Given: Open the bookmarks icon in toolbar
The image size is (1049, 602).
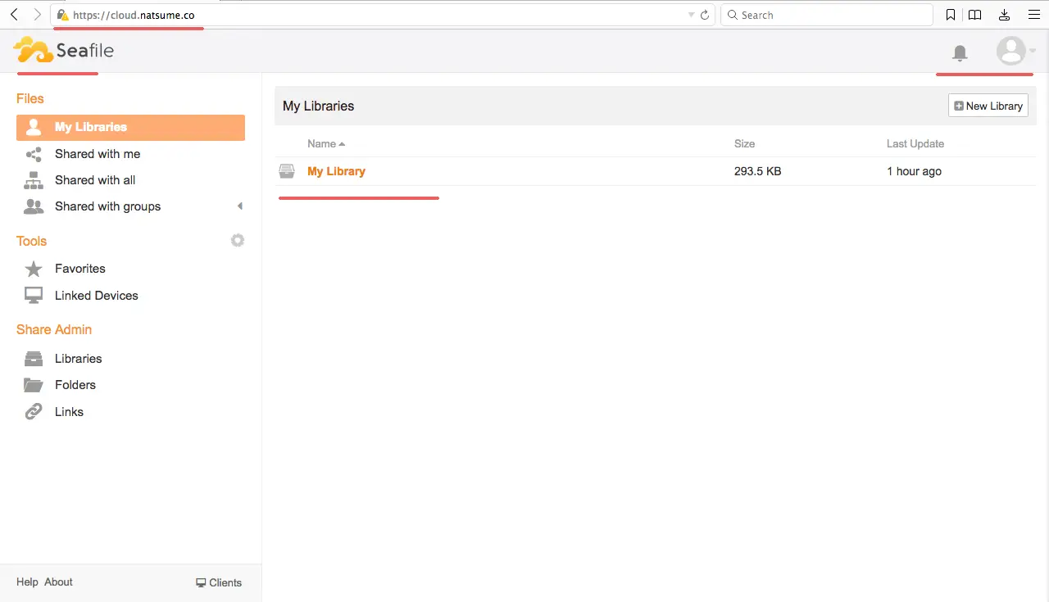Looking at the screenshot, I should (951, 15).
